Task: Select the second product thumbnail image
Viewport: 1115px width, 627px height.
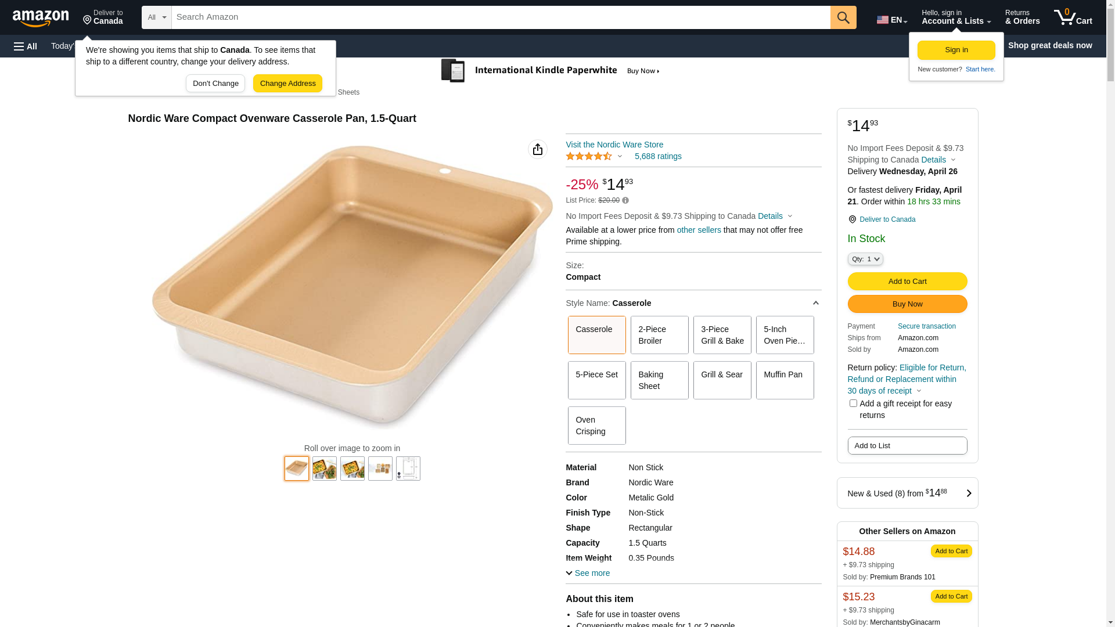Action: (x=325, y=469)
